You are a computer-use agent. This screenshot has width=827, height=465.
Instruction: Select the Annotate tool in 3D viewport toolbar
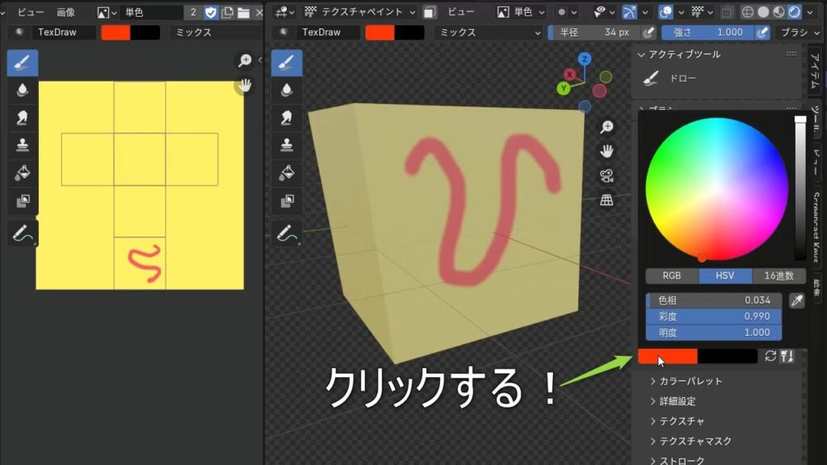click(287, 232)
